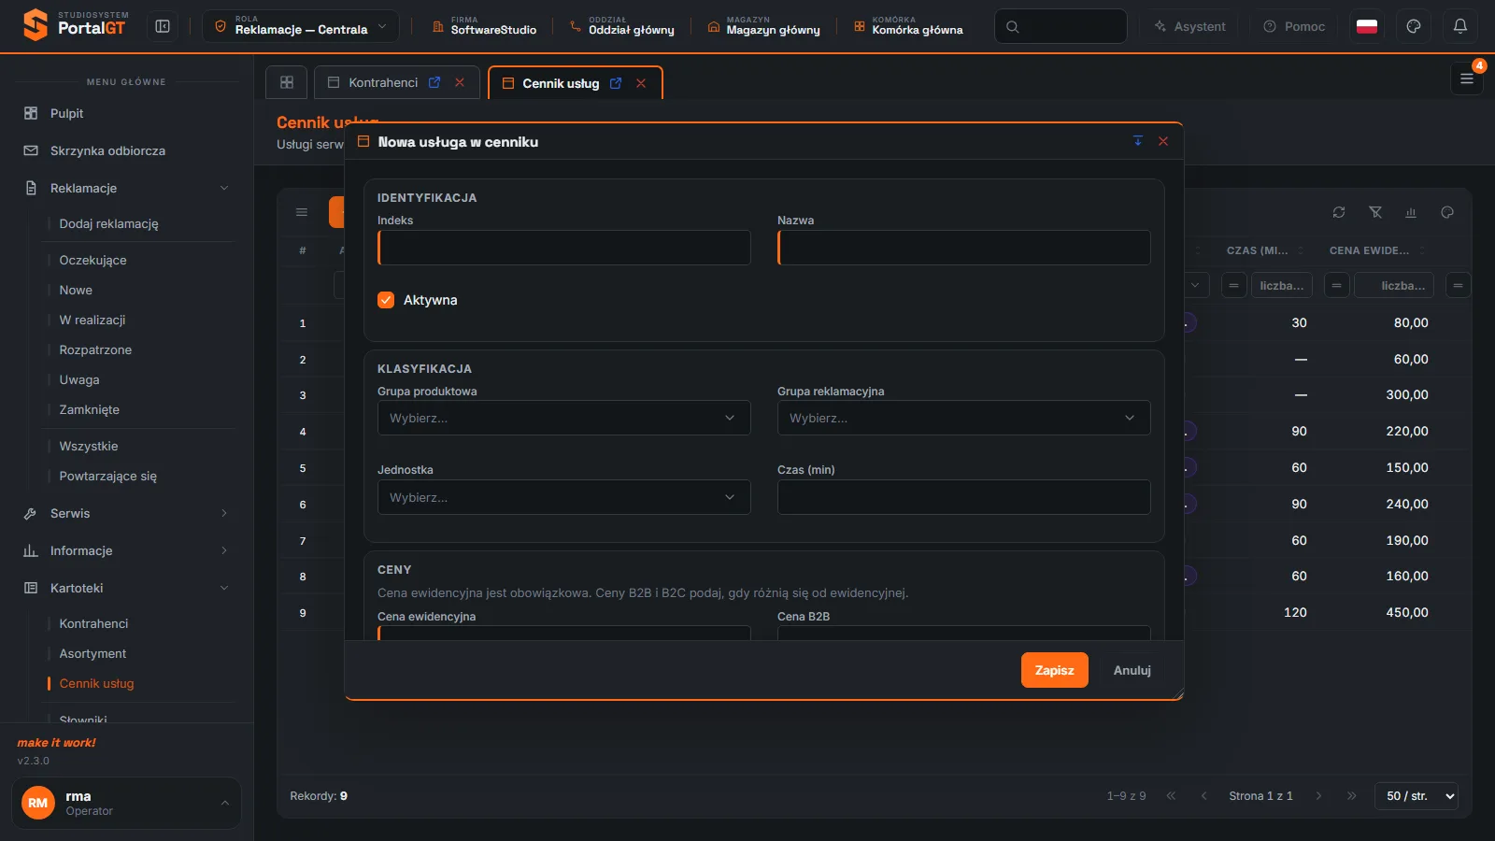Image resolution: width=1495 pixels, height=841 pixels.
Task: Clear the grid filters icon
Action: pyautogui.click(x=1375, y=212)
